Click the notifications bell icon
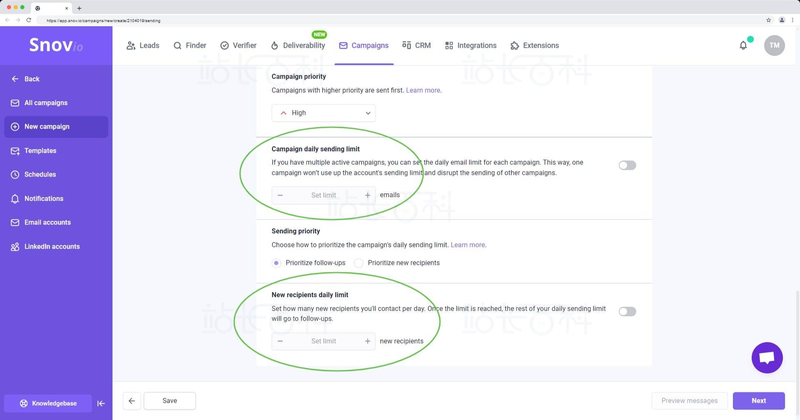This screenshot has width=800, height=420. (x=743, y=45)
